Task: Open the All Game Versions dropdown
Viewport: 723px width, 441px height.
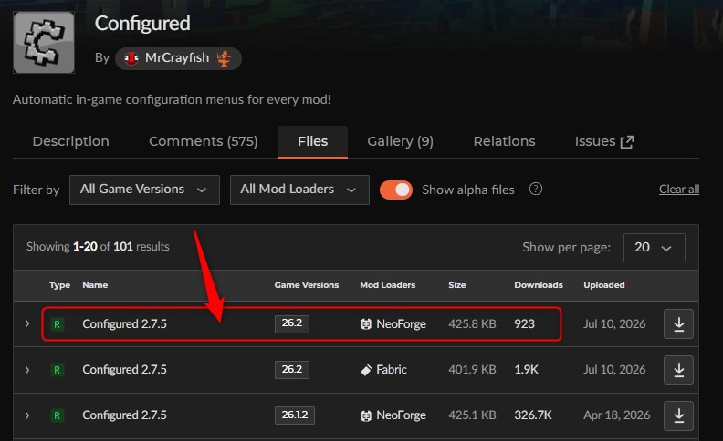Action: [x=144, y=190]
